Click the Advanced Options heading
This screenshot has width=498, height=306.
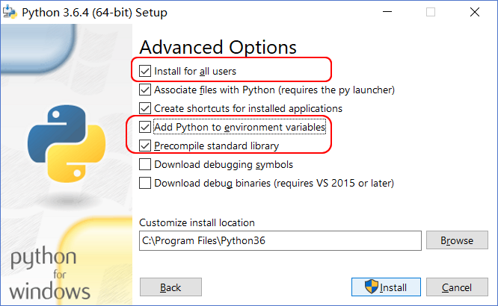tap(218, 47)
